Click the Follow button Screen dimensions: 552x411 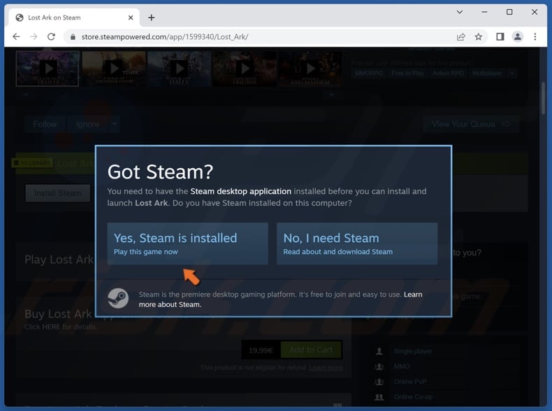pyautogui.click(x=45, y=124)
